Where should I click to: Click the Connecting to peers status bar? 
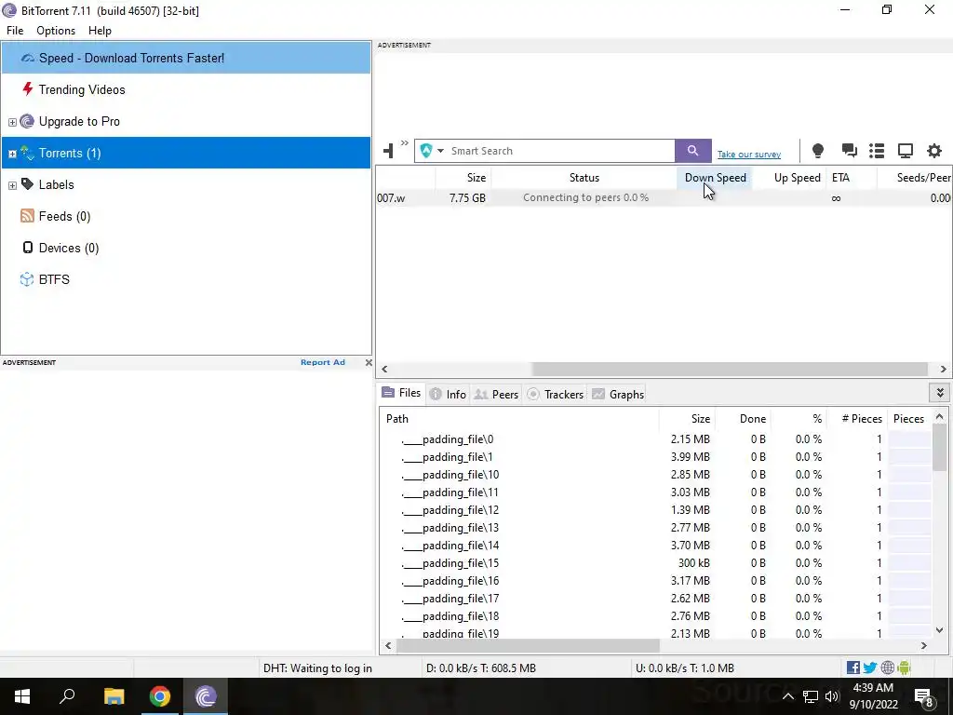584,197
